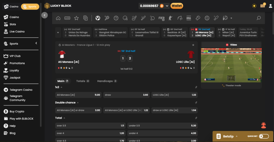Open the currency balance dropdown chevron
The height and width of the screenshot is (142, 274).
point(167,6)
